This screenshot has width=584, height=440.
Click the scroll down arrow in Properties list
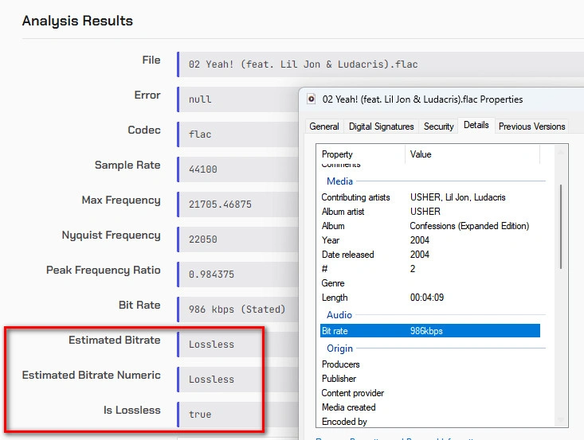561,420
